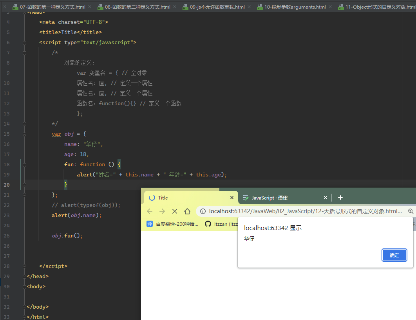416x320 pixels.
Task: Close the 09-js不允许函数重载.html tab
Action: [x=249, y=7]
